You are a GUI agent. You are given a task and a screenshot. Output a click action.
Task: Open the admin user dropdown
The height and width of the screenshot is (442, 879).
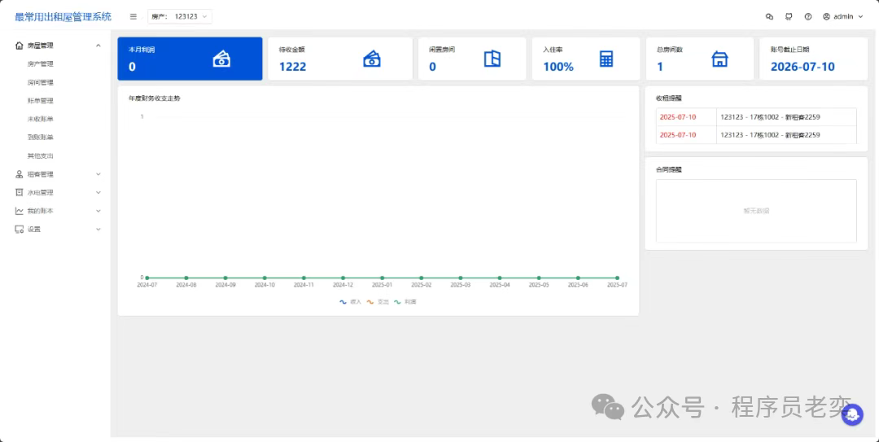843,16
